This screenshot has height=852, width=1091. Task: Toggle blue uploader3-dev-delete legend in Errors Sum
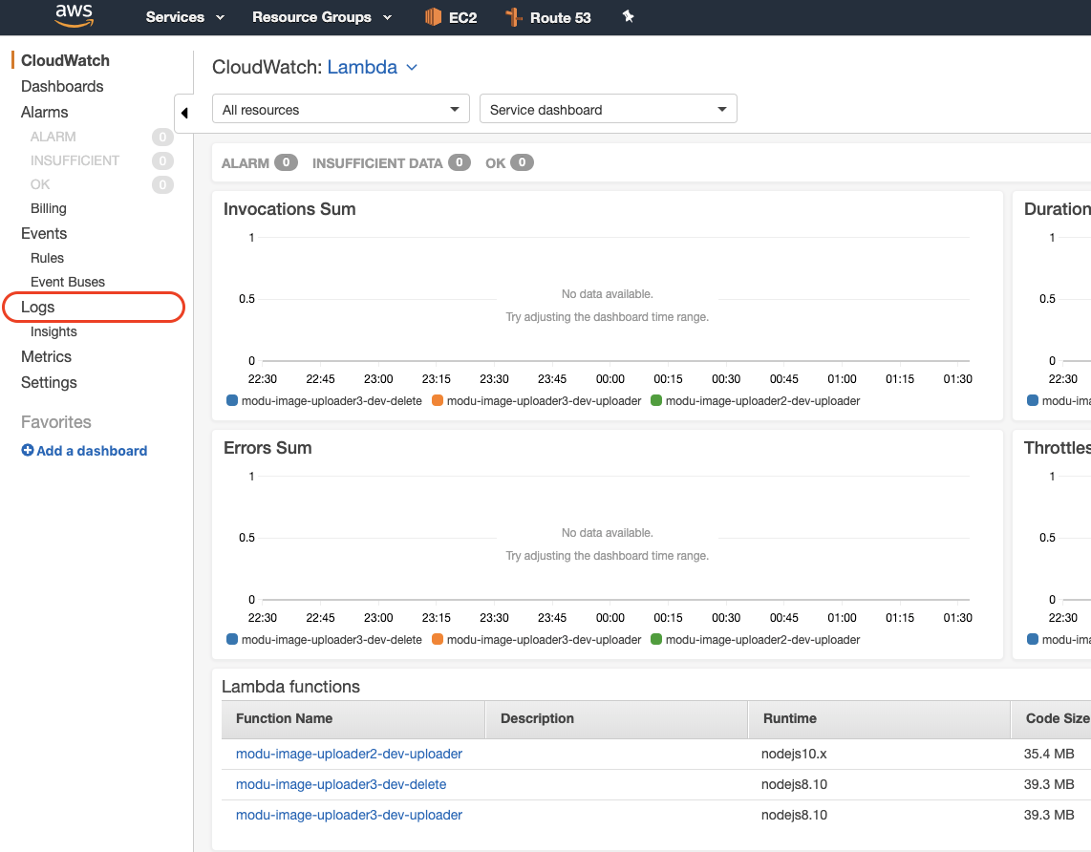[324, 639]
